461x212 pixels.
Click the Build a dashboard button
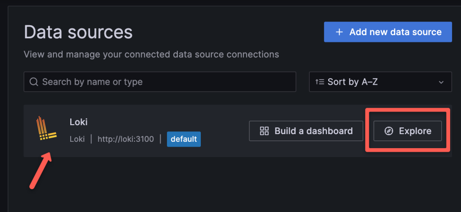click(306, 131)
